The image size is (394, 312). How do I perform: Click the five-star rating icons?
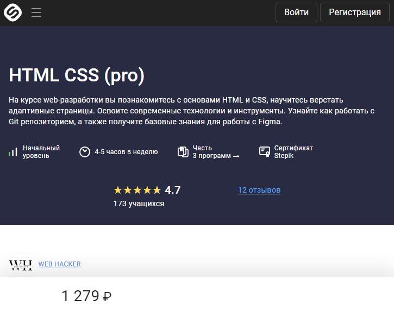[x=137, y=190]
